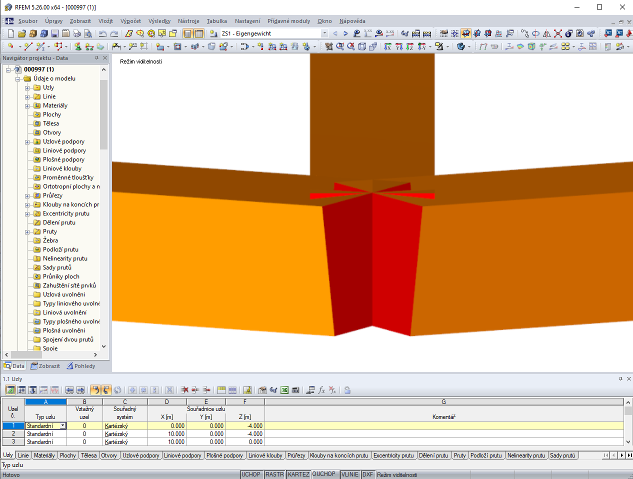Toggle VLINIE guidelines in status bar

coord(350,474)
